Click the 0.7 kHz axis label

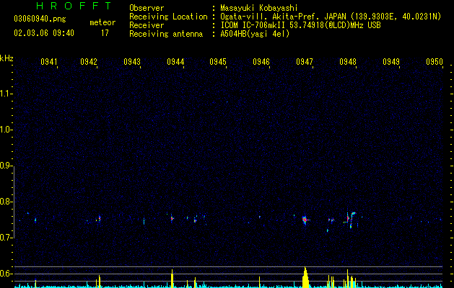tap(6, 238)
